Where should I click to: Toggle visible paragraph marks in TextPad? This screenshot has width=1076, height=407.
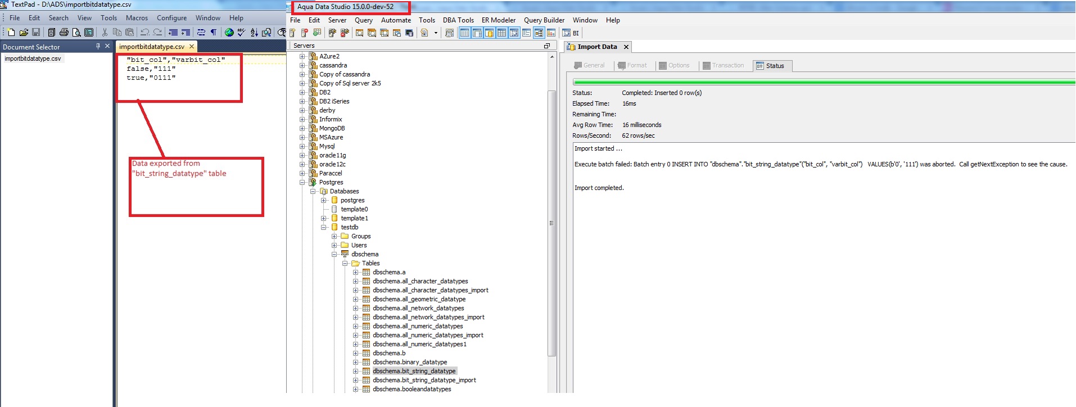point(214,33)
